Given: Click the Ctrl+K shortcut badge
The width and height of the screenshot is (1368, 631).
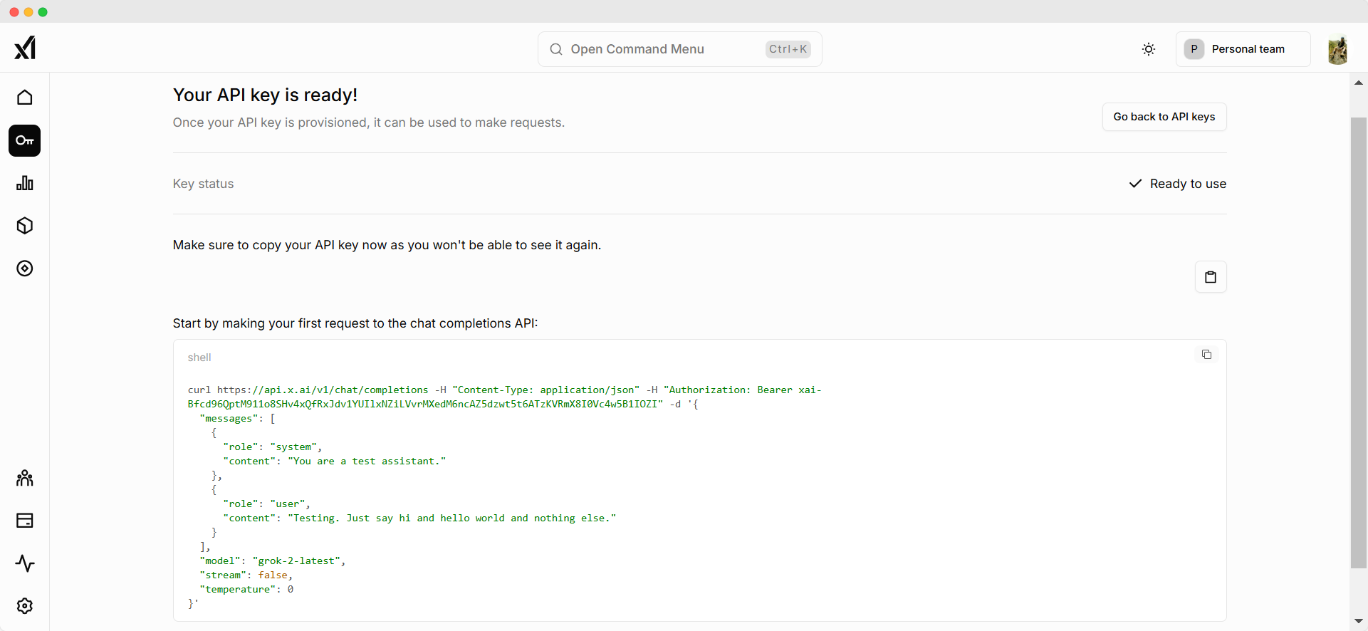Looking at the screenshot, I should [x=788, y=49].
